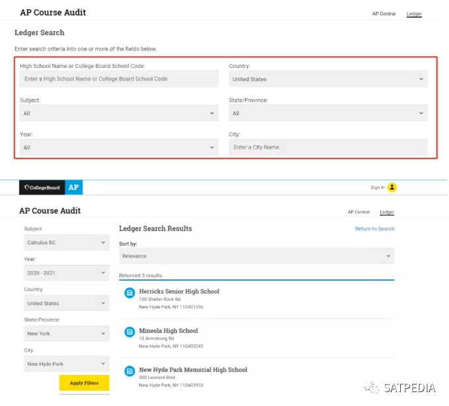Click the Mineola High School document icon

(x=129, y=331)
